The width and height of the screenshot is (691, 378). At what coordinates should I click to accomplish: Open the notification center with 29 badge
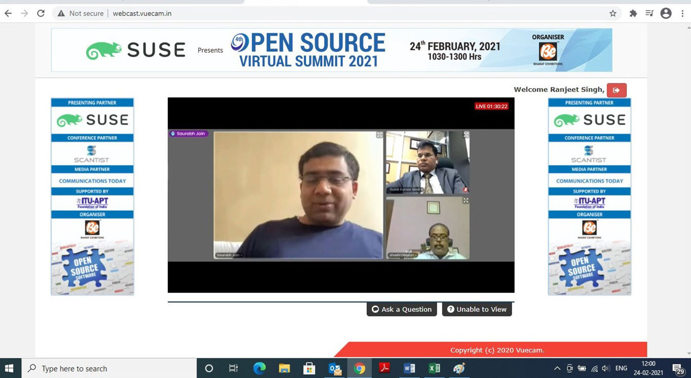pyautogui.click(x=679, y=368)
